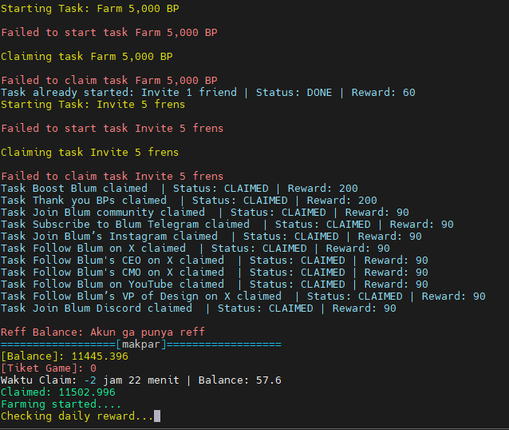Click the Follow Blum on YouTube line
This screenshot has width=509, height=430.
tap(215, 285)
